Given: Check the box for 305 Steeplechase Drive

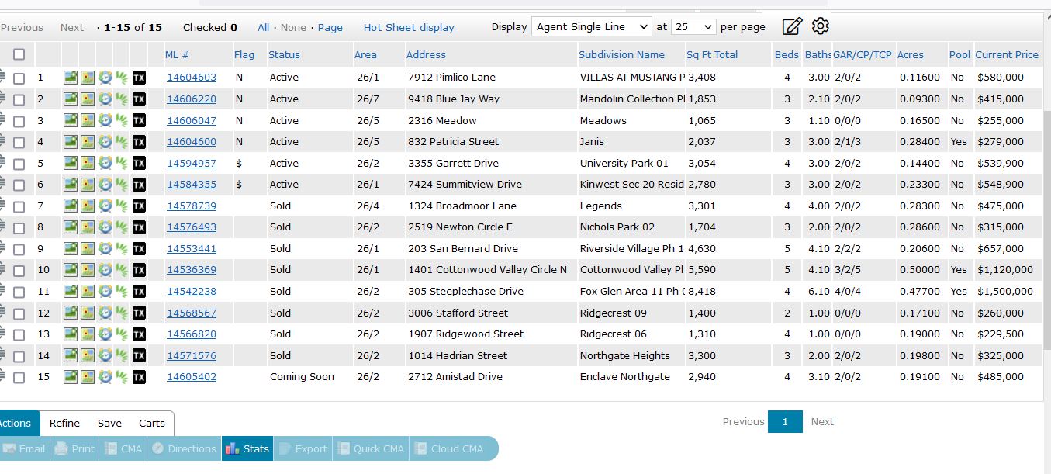Looking at the screenshot, I should click(x=19, y=292).
